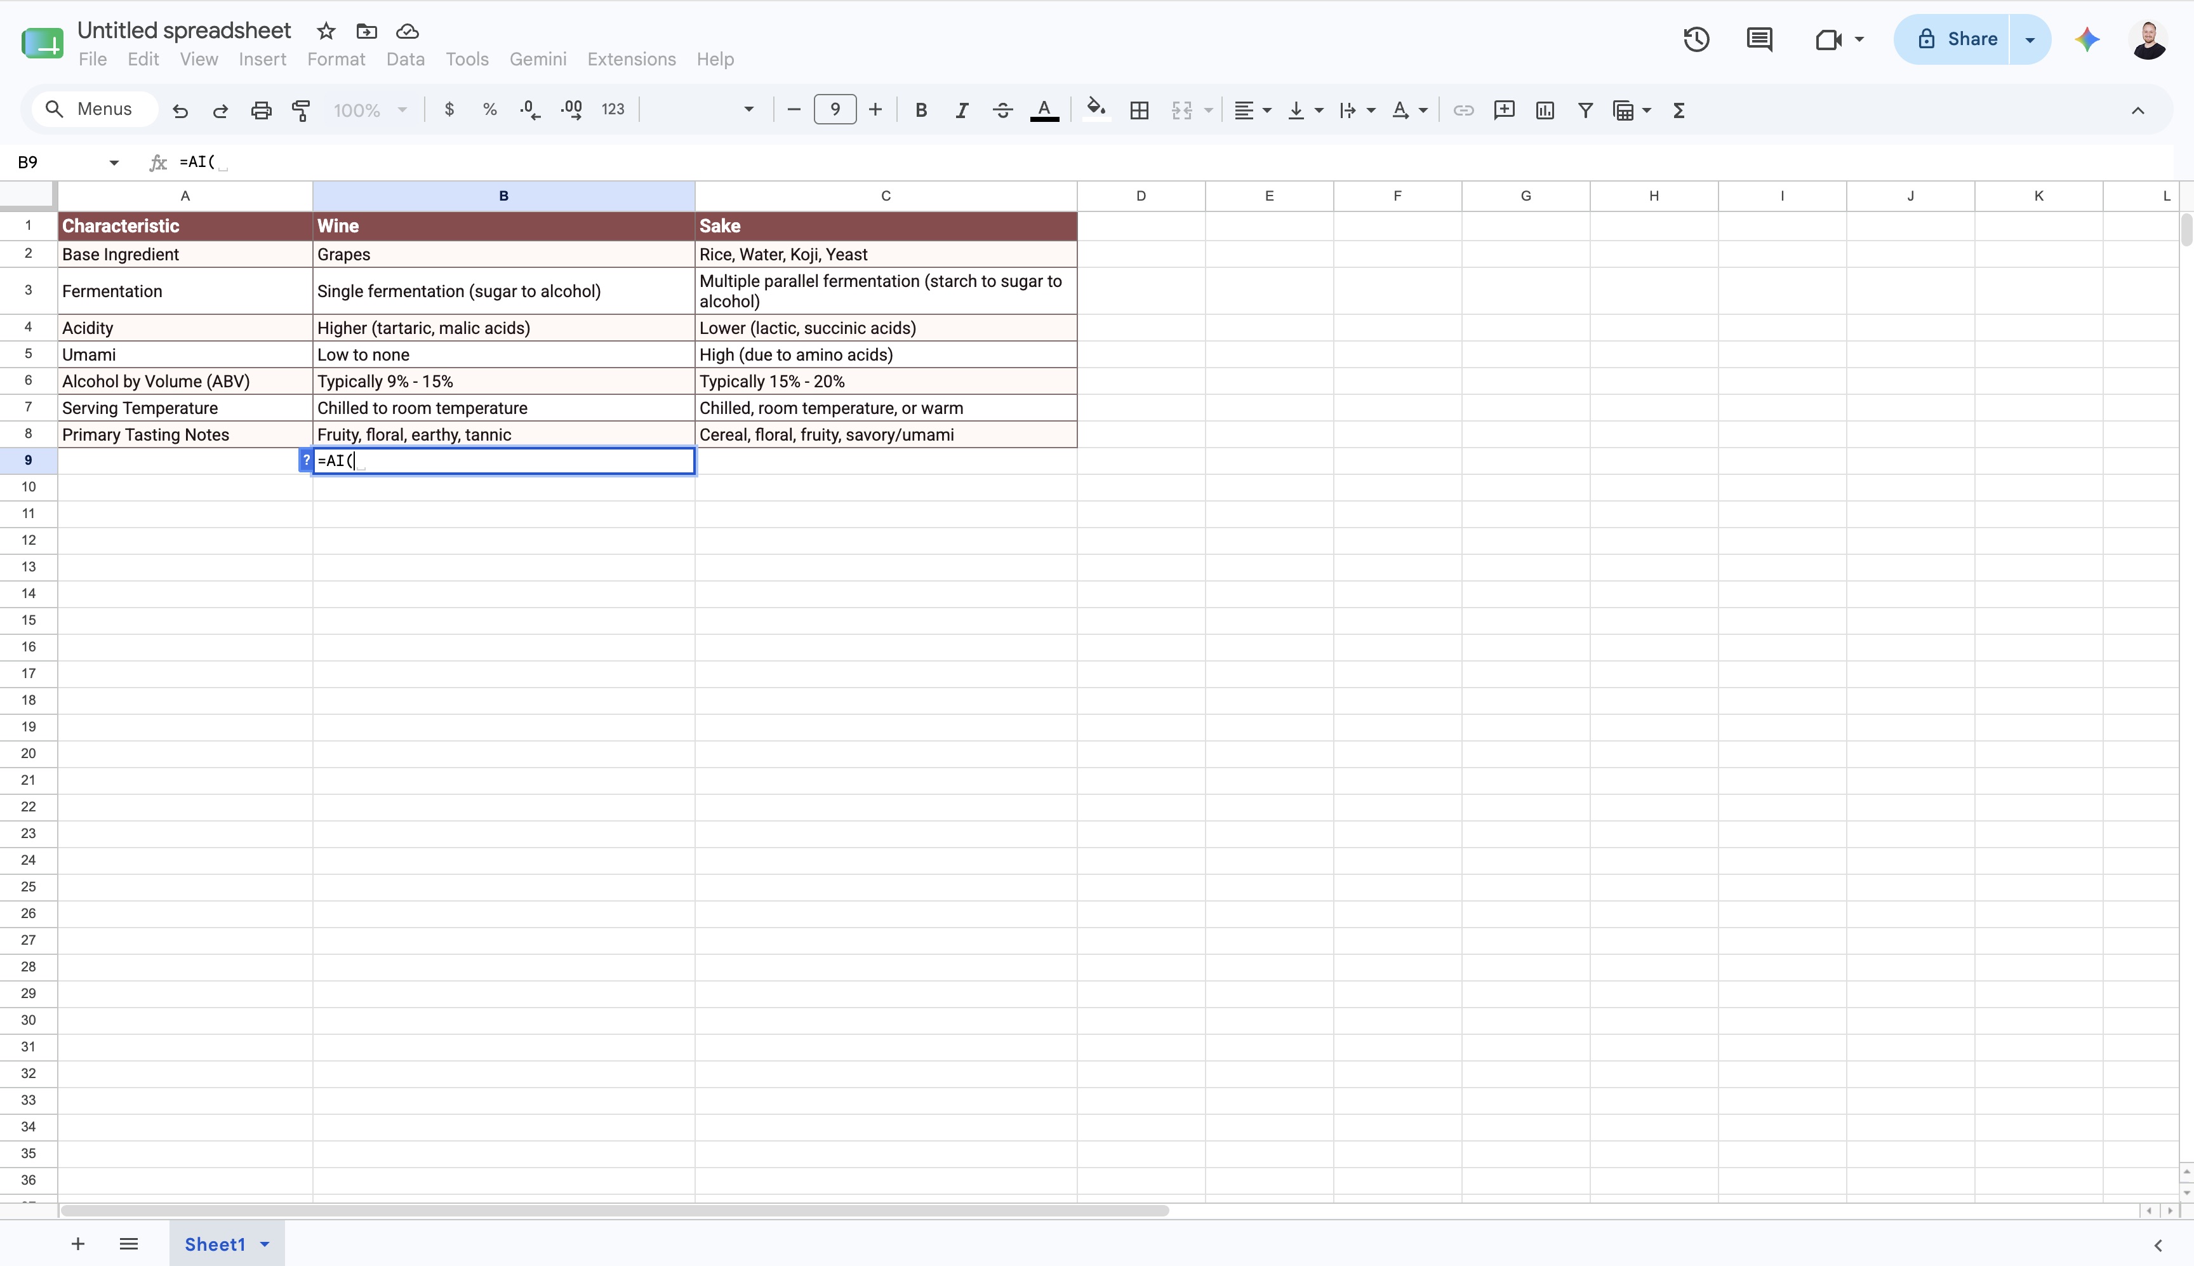Open text wrapping dropdown

(1357, 110)
